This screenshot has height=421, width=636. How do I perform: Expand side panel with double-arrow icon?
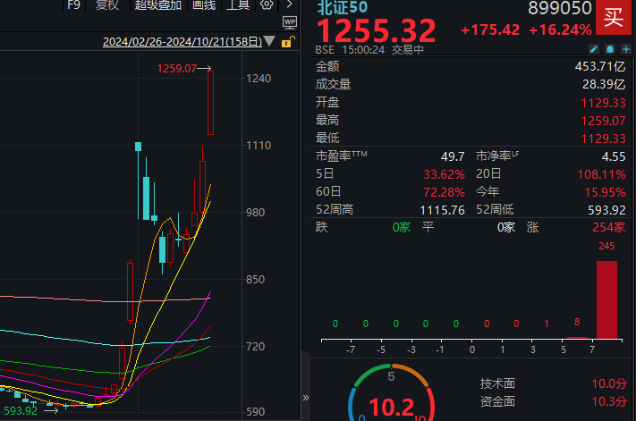tap(306, 398)
